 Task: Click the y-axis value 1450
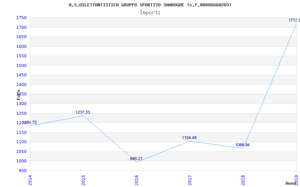tap(21, 75)
